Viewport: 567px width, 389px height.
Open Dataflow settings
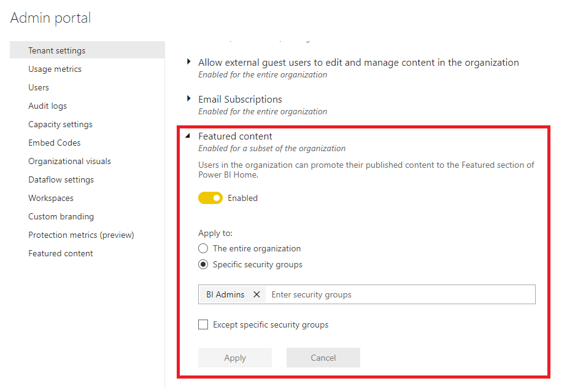pos(61,179)
